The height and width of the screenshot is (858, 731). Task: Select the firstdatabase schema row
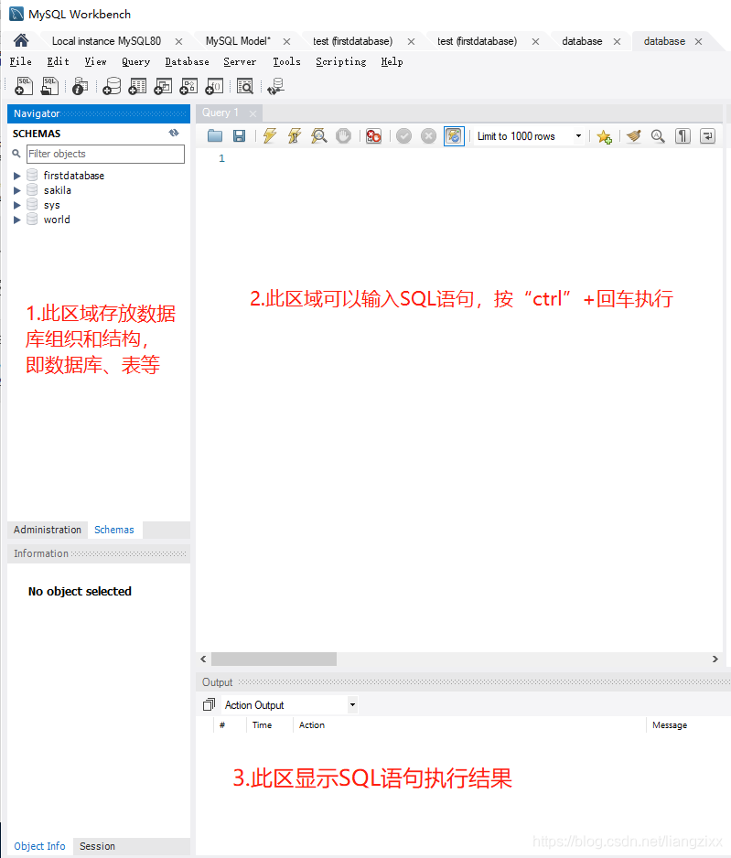(x=74, y=176)
